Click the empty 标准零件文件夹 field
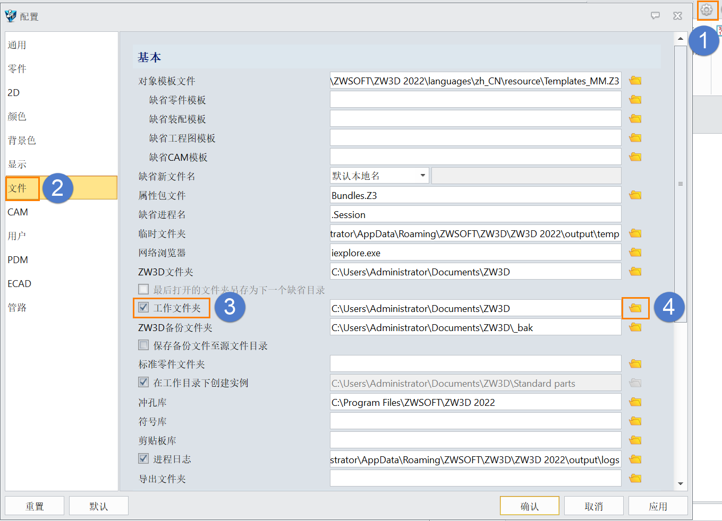The height and width of the screenshot is (521, 722). click(x=475, y=364)
